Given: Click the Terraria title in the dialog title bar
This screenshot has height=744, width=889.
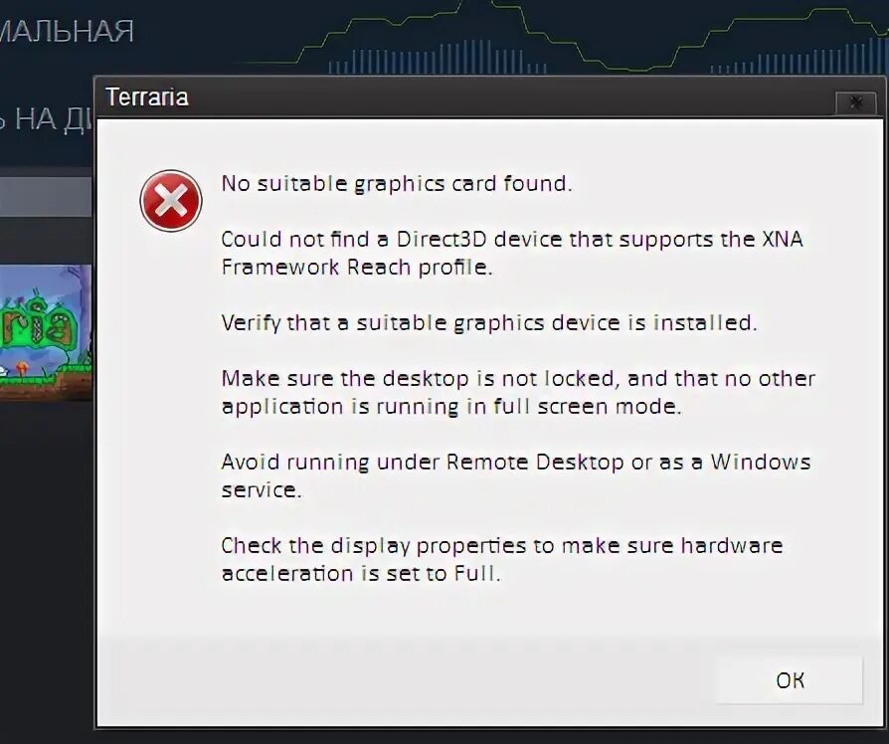Looking at the screenshot, I should click(x=147, y=96).
